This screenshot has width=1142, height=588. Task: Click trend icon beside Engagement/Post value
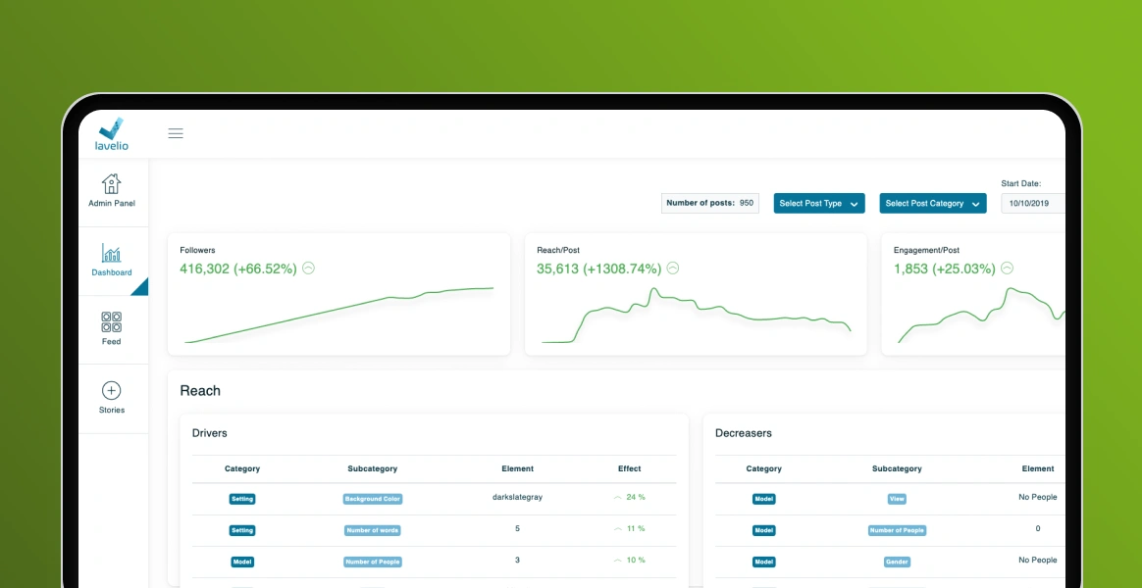point(1007,268)
